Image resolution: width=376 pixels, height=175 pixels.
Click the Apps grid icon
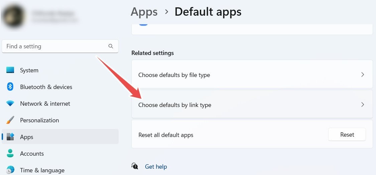[10, 137]
